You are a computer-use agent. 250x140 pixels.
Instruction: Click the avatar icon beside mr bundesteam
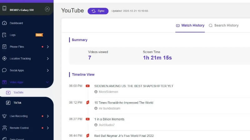tap(96, 108)
